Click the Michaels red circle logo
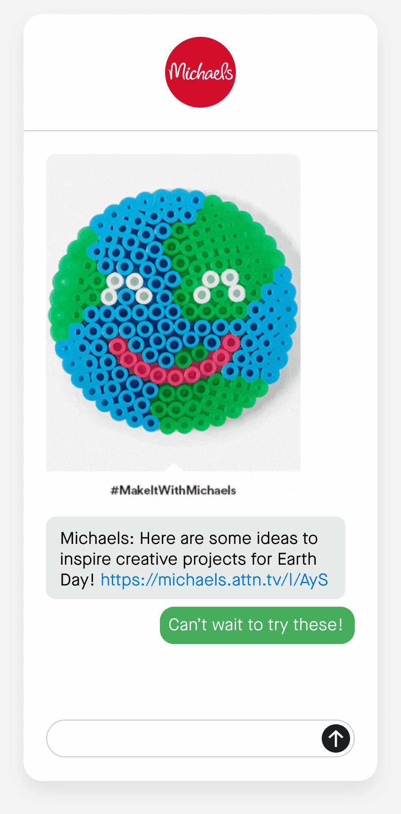Screen dimensions: 401x814 point(200,72)
